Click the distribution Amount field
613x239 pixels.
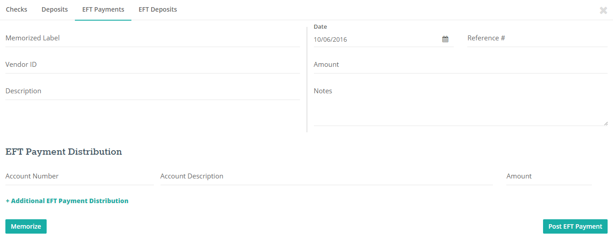(x=549, y=177)
